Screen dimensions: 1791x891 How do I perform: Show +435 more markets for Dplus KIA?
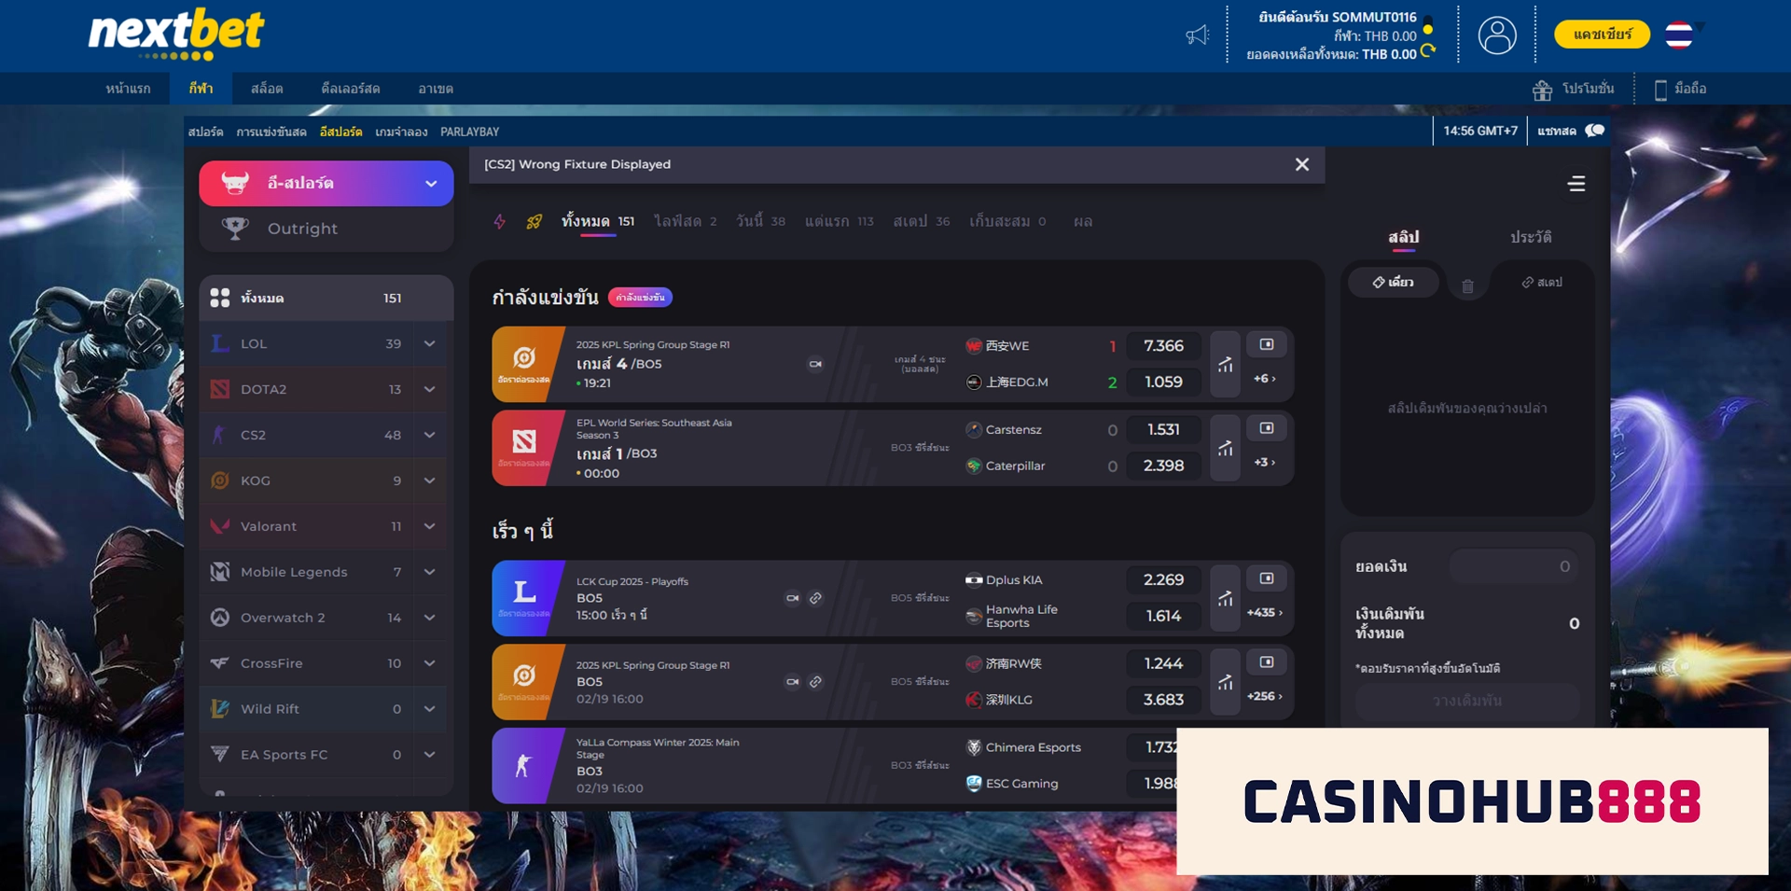coord(1265,613)
